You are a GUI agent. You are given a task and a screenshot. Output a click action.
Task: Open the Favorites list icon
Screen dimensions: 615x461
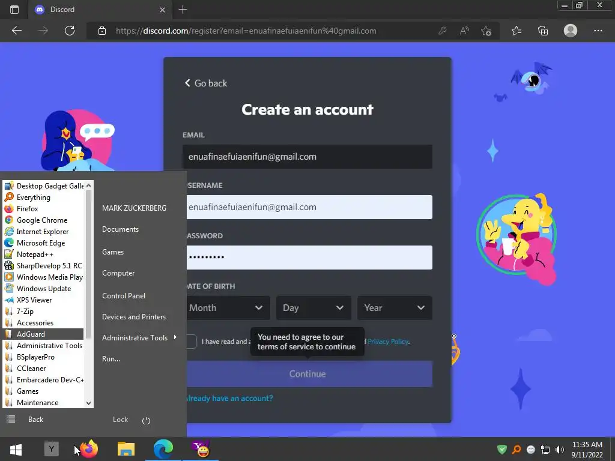coord(517,31)
